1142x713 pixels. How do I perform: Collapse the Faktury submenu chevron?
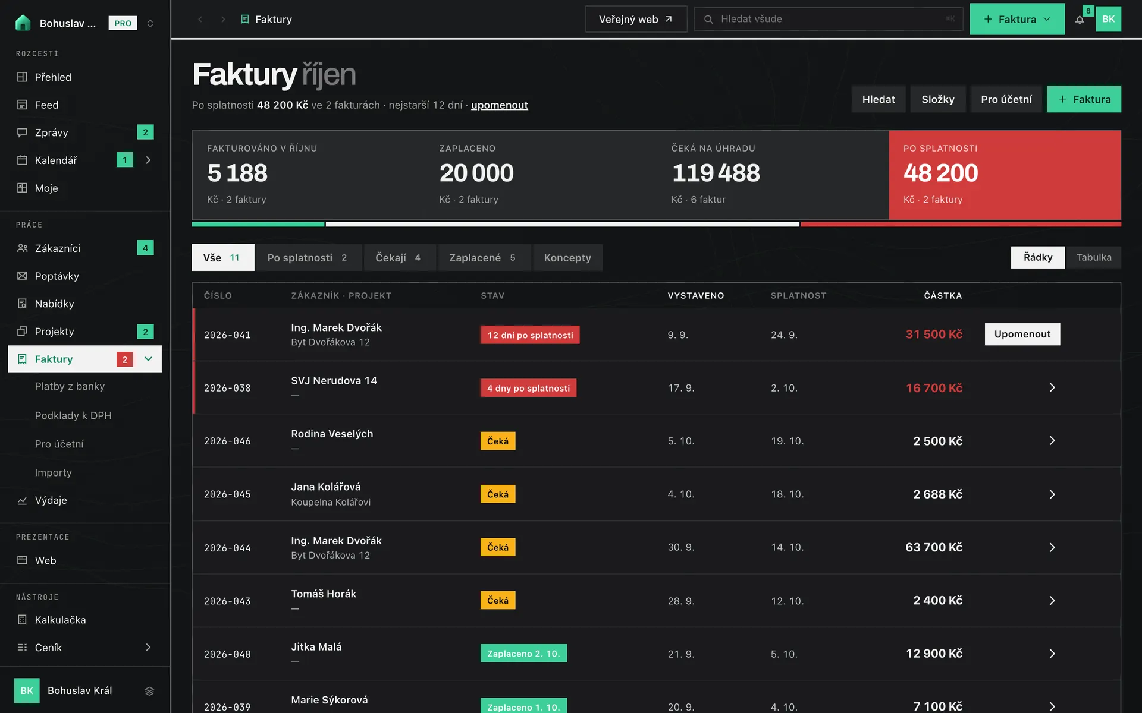point(148,359)
